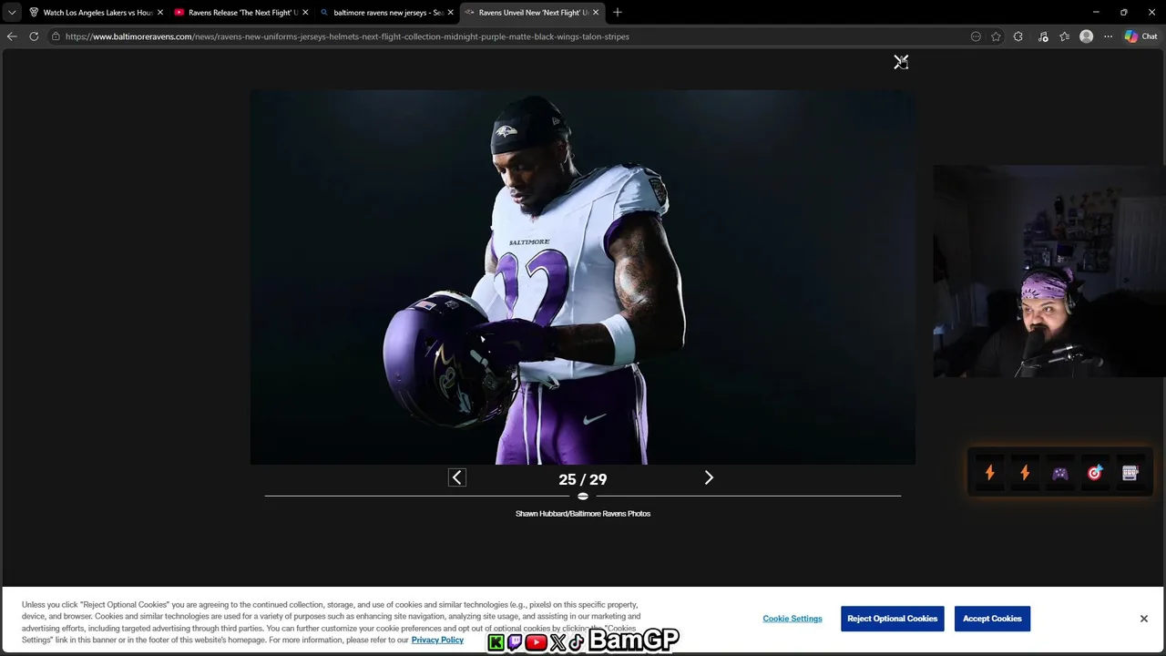Viewport: 1166px width, 656px height.
Task: Minimize the browser window
Action: click(1096, 13)
